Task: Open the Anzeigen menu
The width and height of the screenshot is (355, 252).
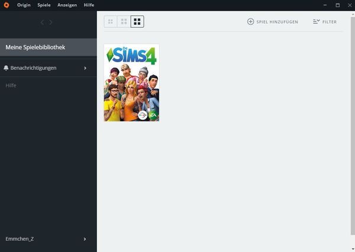Action: [67, 5]
